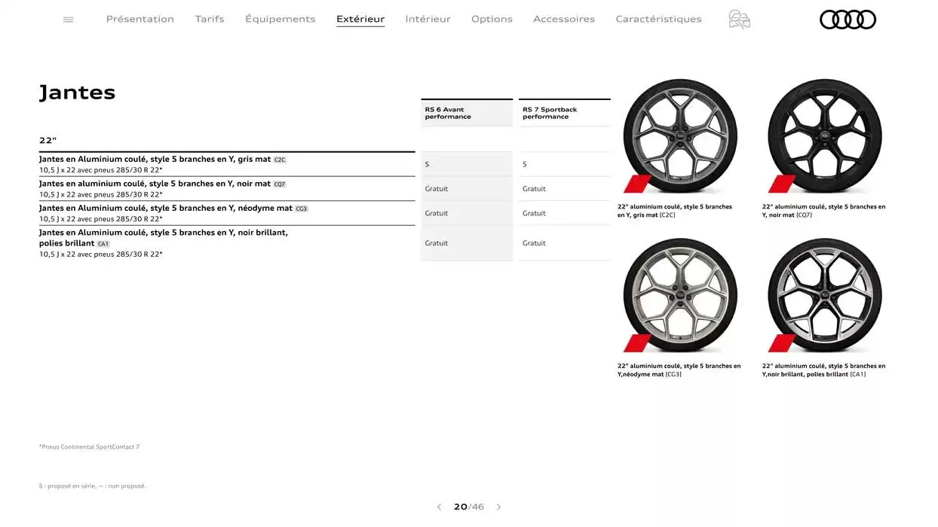Open the Tarifs section
The image size is (938, 527).
click(x=210, y=19)
